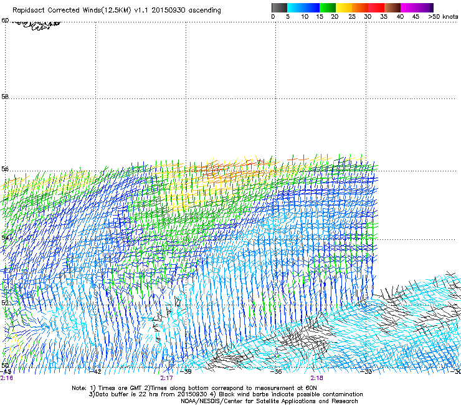Click the blue 10-15 knots legend segment

(x=311, y=7)
